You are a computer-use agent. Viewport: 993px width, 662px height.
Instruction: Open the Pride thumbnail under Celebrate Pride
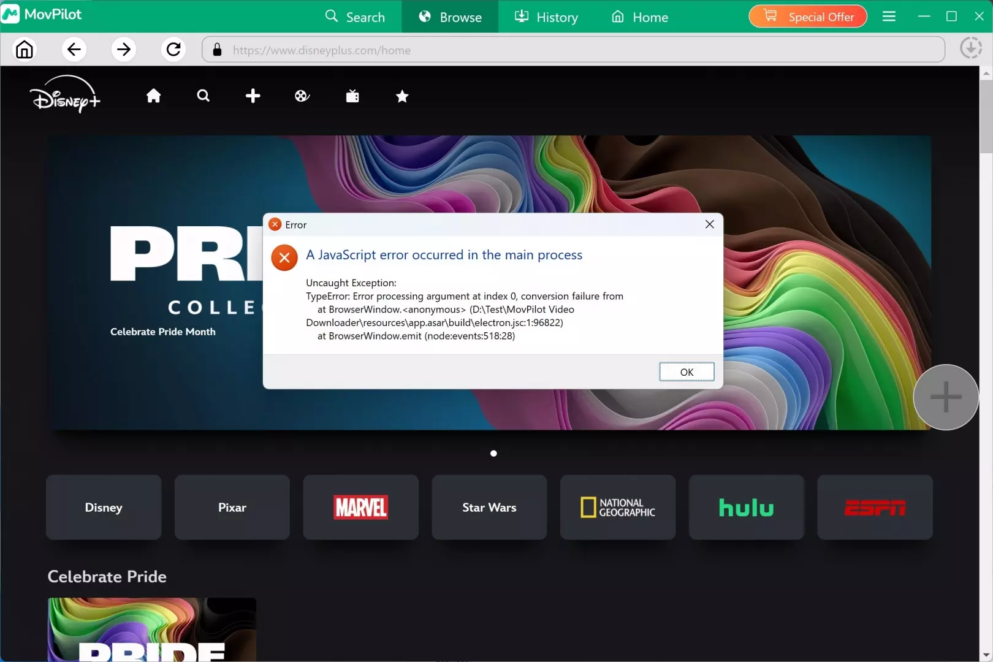[x=152, y=630]
